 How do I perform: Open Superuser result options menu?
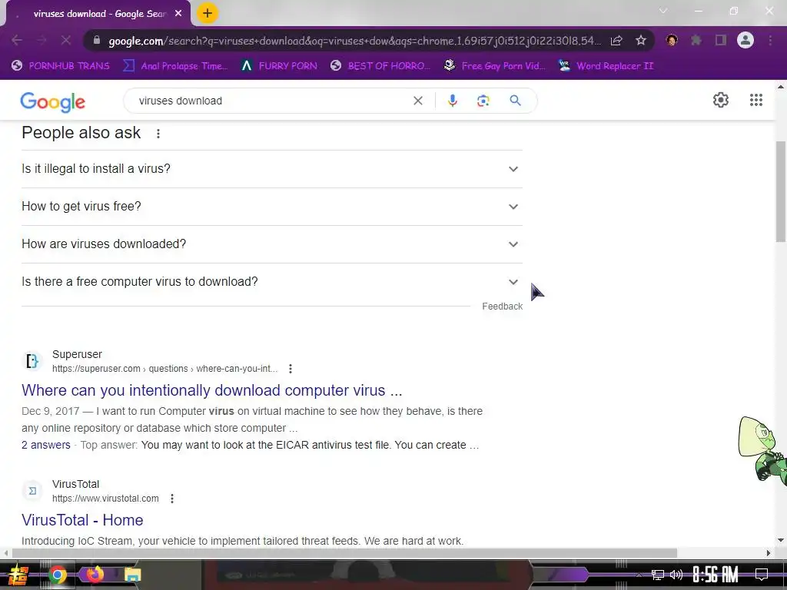tap(290, 369)
